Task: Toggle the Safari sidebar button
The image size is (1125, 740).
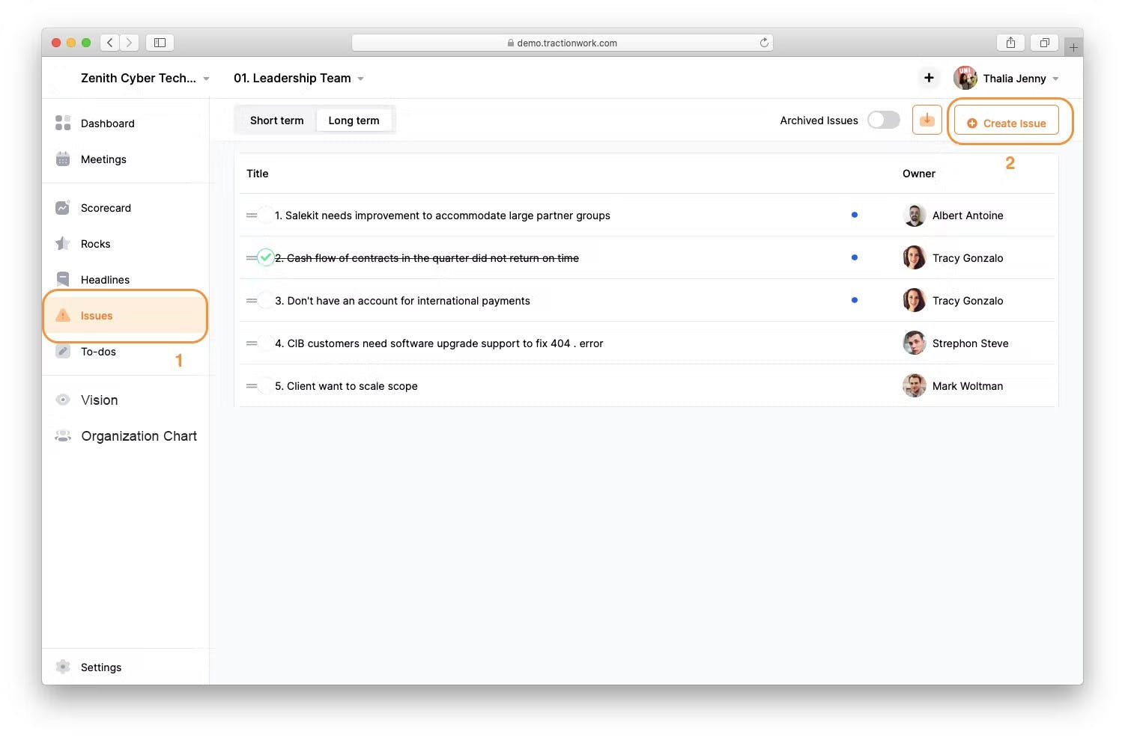Action: point(160,43)
